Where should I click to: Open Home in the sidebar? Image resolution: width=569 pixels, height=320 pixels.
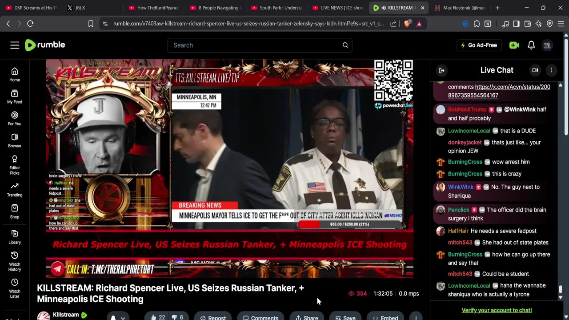click(15, 75)
